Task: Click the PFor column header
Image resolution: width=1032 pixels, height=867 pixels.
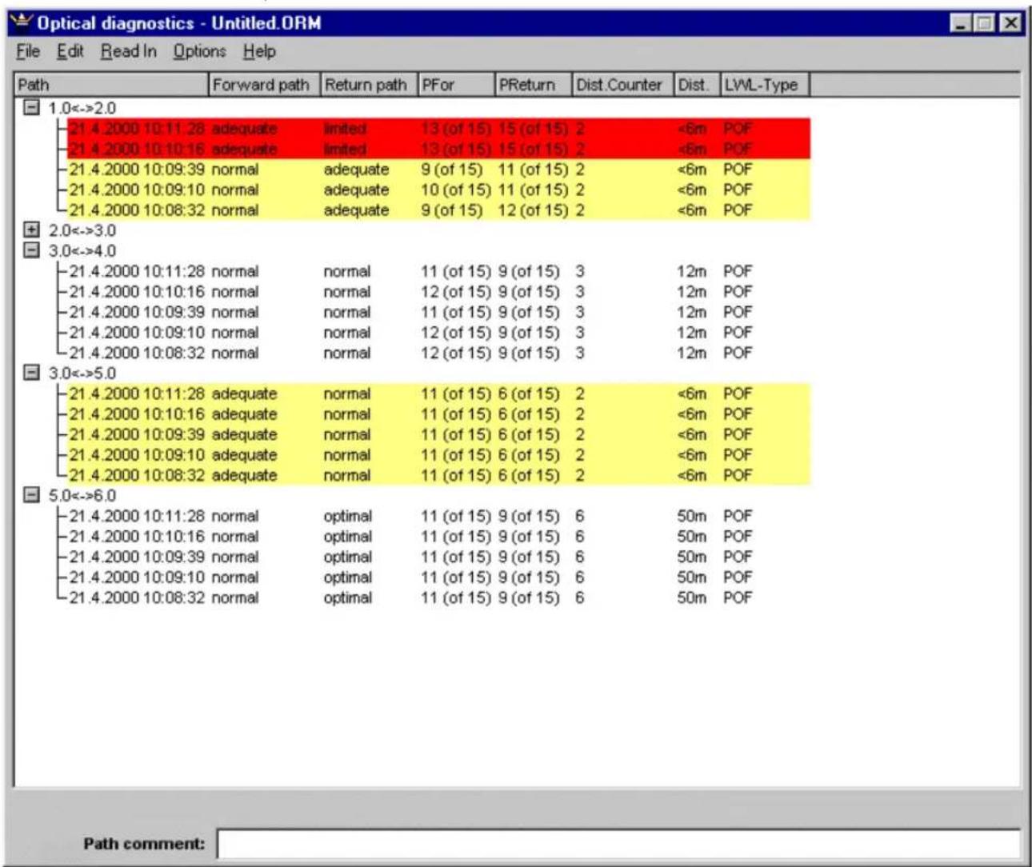Action: coord(455,85)
